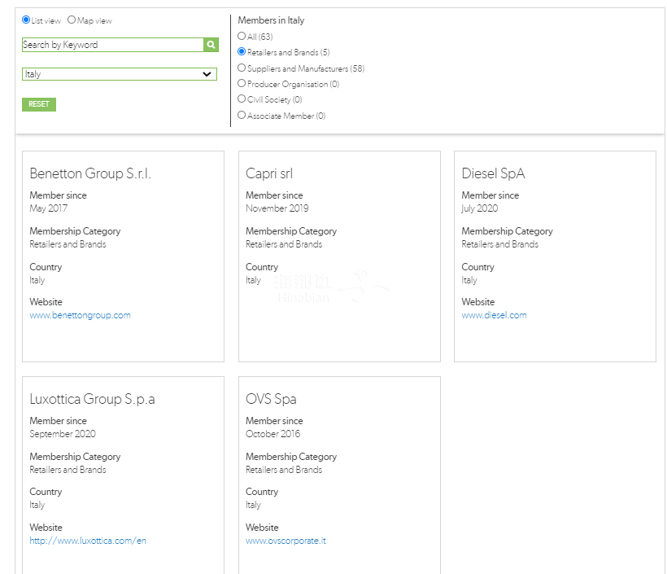Click the Capri srl member heading

click(269, 173)
